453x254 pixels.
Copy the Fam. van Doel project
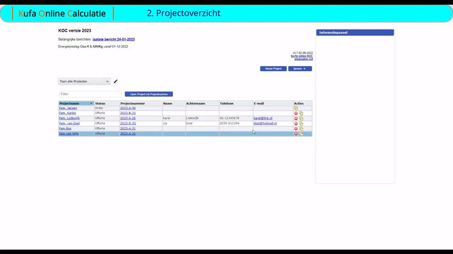pos(301,124)
